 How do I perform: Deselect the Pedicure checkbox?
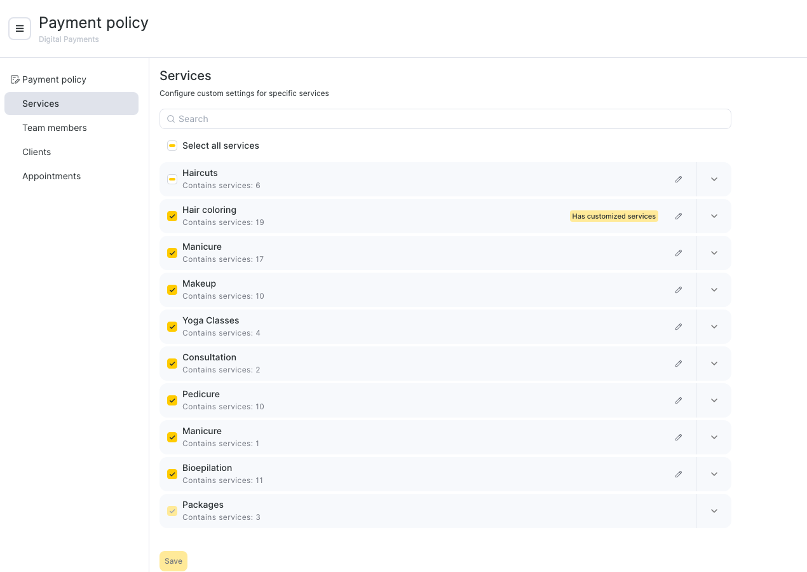(x=172, y=400)
